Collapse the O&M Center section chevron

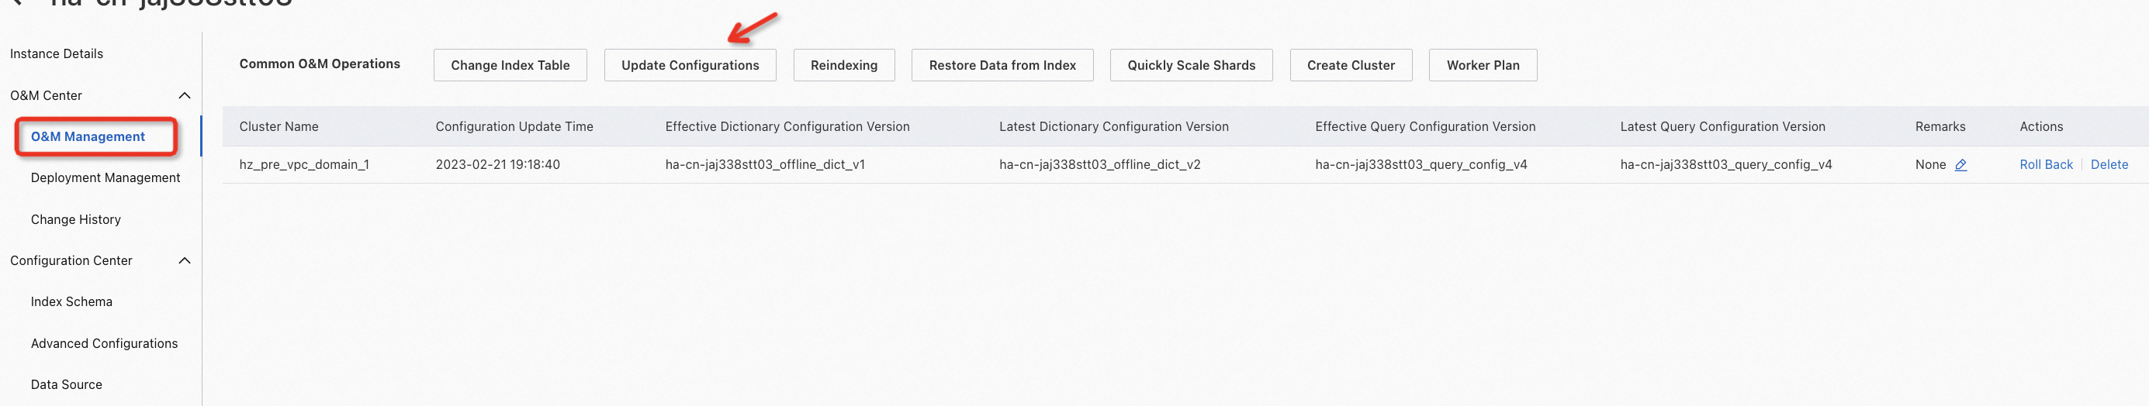click(x=185, y=96)
